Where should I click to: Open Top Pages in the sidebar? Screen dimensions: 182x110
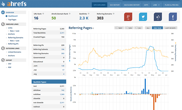pyautogui.click(x=12, y=20)
